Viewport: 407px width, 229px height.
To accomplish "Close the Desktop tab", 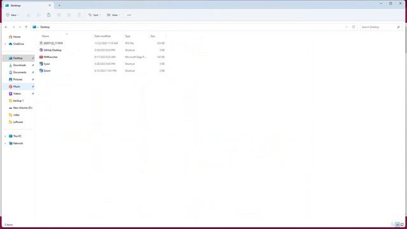I will point(50,6).
